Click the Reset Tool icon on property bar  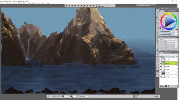(x=48, y=96)
